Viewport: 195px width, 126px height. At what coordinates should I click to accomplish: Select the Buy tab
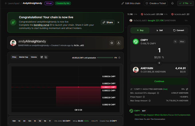pos(140,30)
